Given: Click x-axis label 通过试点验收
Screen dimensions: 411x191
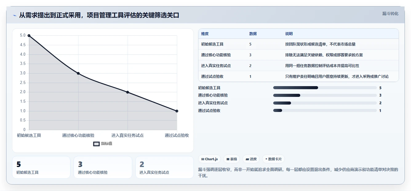Looking at the screenshot, I should click(x=177, y=135).
